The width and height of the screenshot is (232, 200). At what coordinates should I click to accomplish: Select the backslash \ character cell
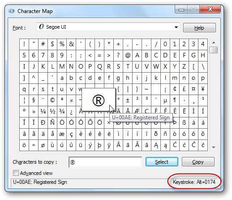tap(203, 67)
